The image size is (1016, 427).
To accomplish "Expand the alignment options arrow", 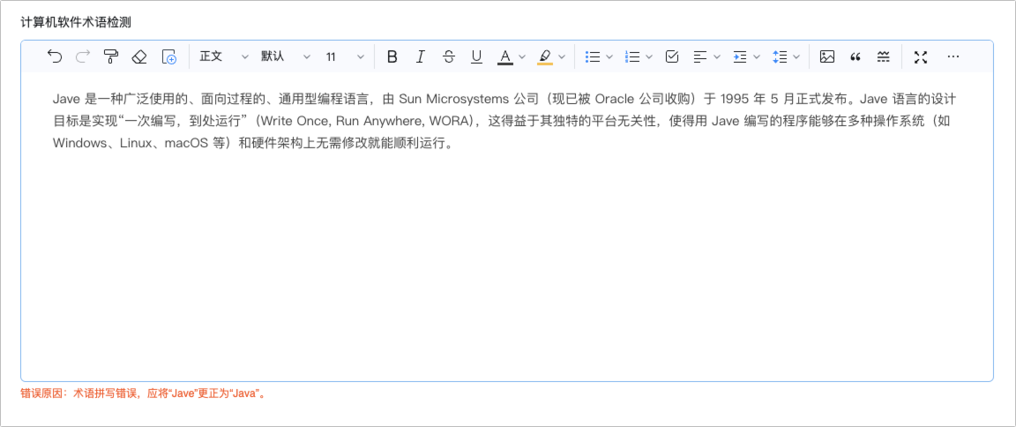I will click(717, 56).
